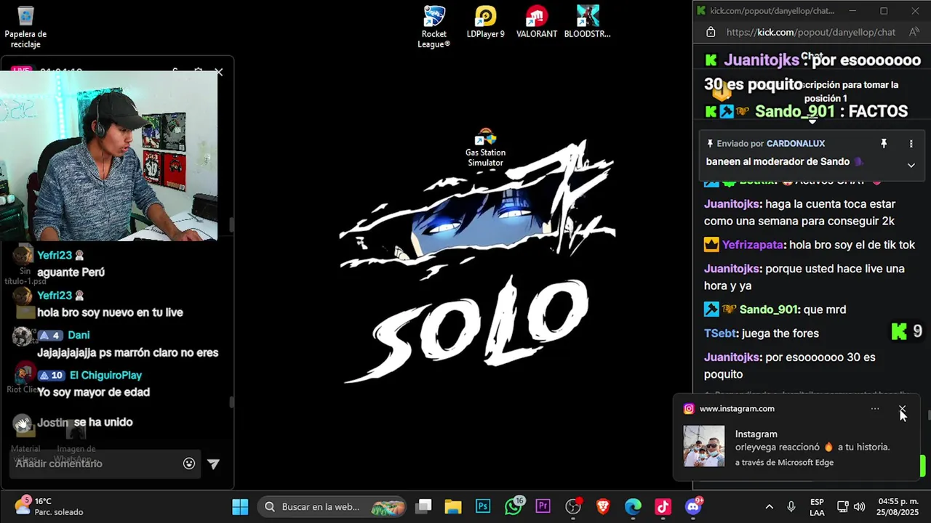Select the Rocket League desktop shortcut

[x=434, y=27]
